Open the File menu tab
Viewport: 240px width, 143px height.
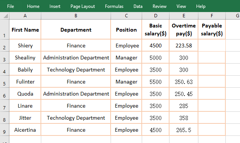10,6
